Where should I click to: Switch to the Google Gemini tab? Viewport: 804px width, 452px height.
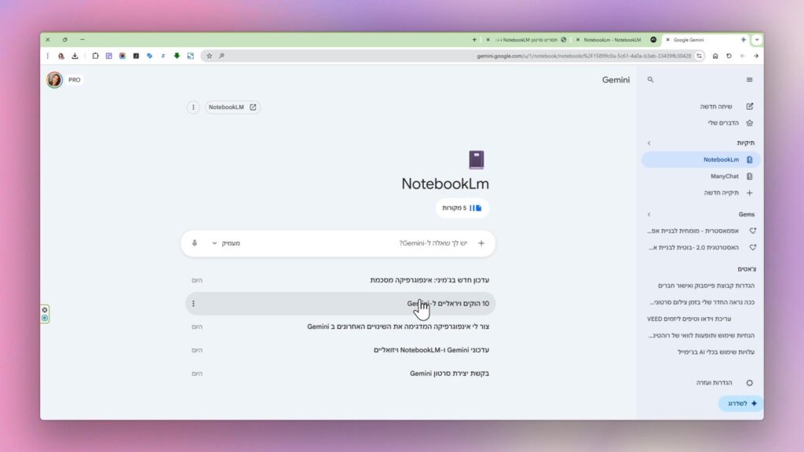coord(706,40)
